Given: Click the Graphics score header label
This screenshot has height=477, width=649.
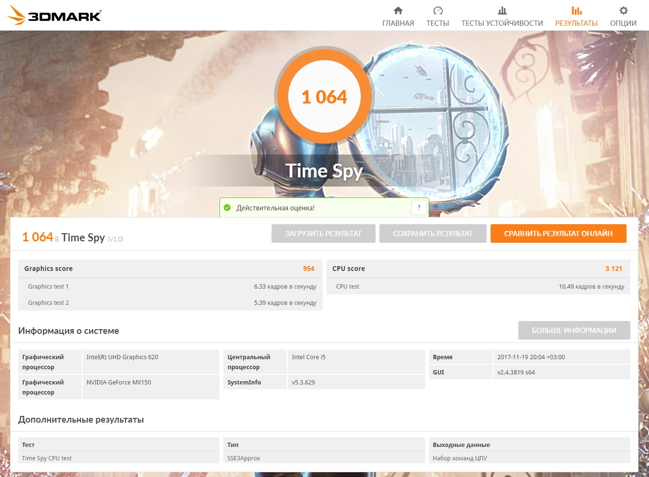Looking at the screenshot, I should pos(49,269).
